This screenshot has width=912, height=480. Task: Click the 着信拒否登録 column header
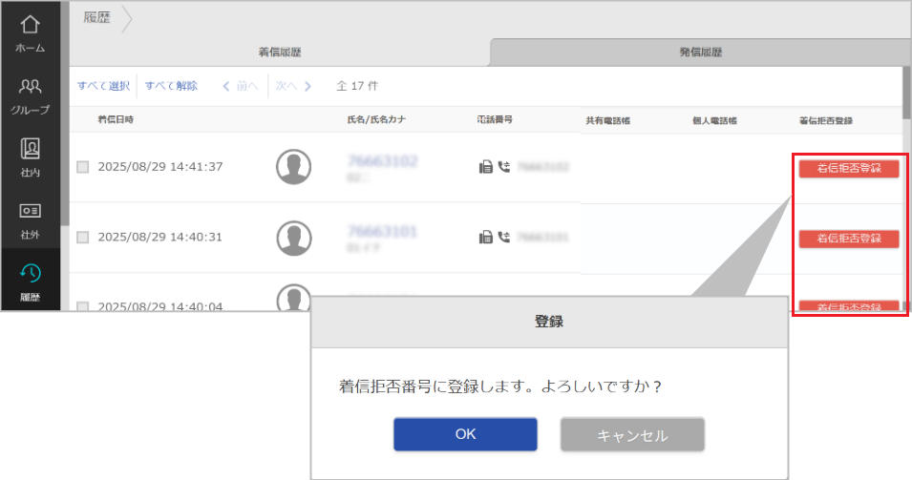[x=826, y=121]
